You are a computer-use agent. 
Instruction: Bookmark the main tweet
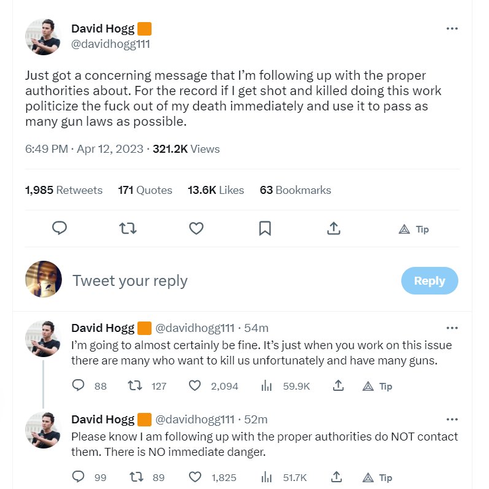(265, 228)
